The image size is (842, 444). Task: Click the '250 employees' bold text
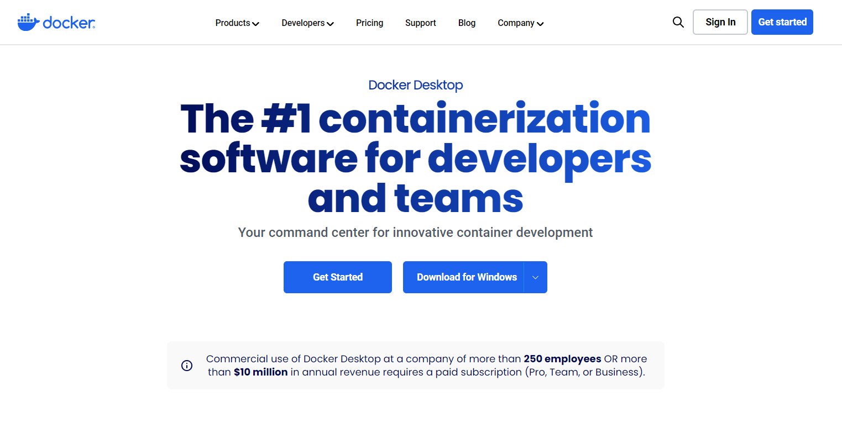(x=562, y=359)
